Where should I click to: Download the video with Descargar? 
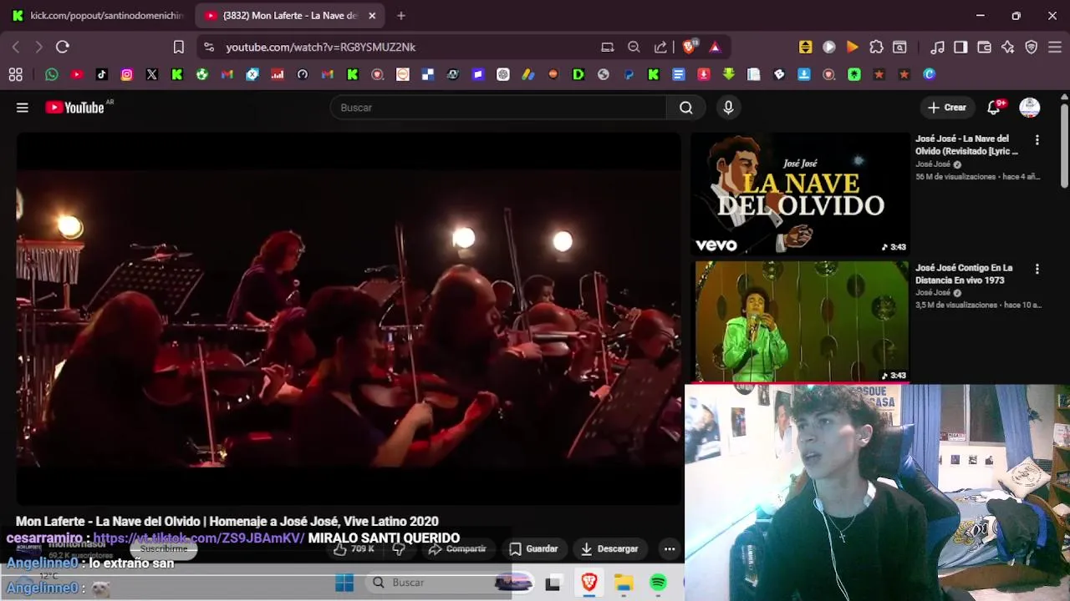(609, 548)
